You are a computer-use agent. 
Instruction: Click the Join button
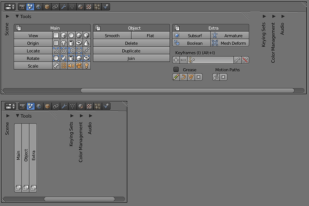(x=132, y=58)
